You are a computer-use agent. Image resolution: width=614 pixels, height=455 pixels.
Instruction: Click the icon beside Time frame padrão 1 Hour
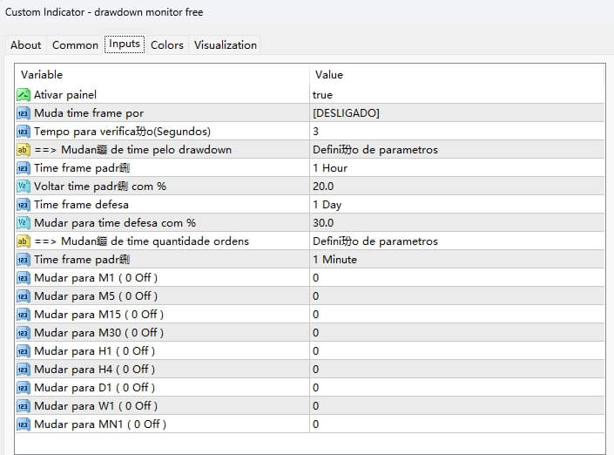point(24,168)
